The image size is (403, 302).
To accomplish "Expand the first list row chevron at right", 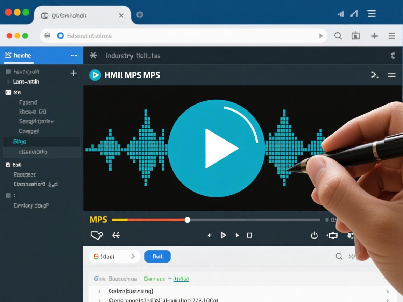I will [x=387, y=291].
